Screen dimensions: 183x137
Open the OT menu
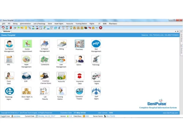(99, 24)
